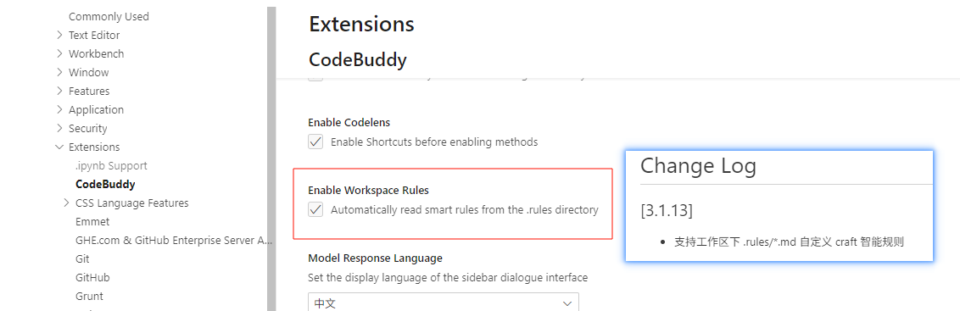Expand the Workbench settings section
Viewport: 960px width, 311px height.
coord(59,54)
